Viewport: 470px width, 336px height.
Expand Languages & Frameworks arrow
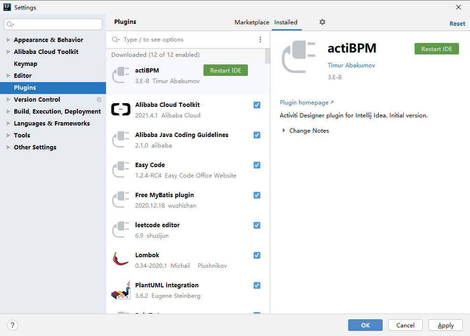(9, 124)
